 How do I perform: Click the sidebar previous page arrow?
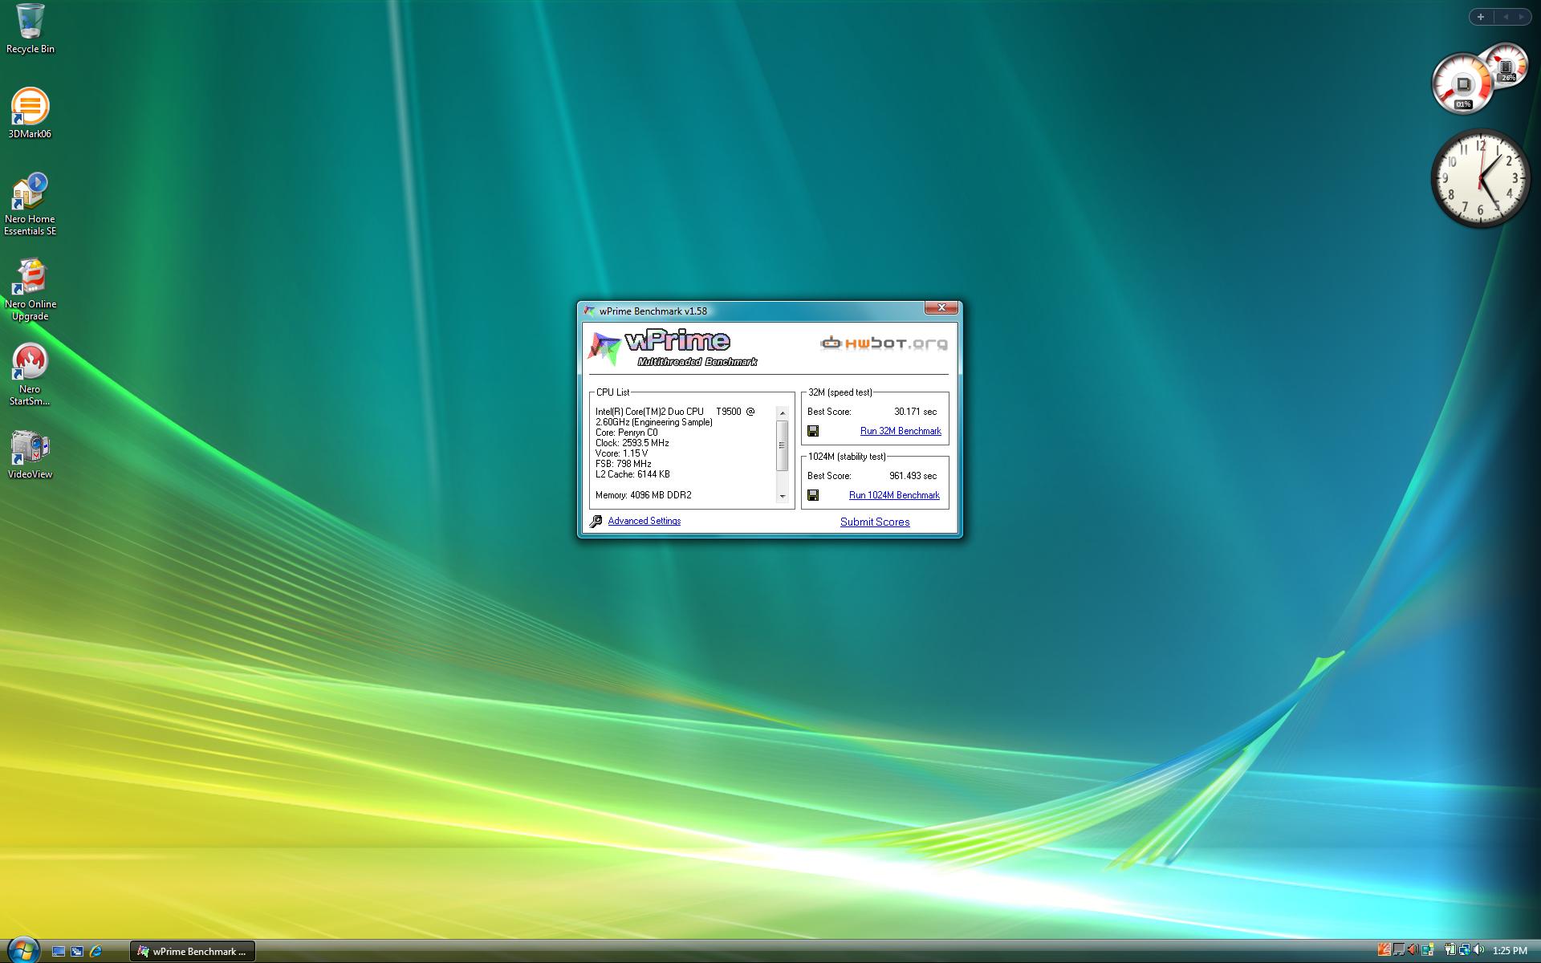click(x=1505, y=17)
